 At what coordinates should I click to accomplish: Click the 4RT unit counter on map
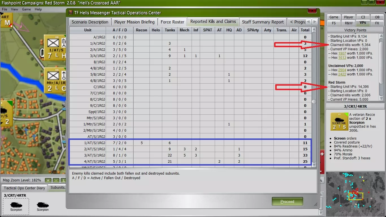(x=6, y=21)
